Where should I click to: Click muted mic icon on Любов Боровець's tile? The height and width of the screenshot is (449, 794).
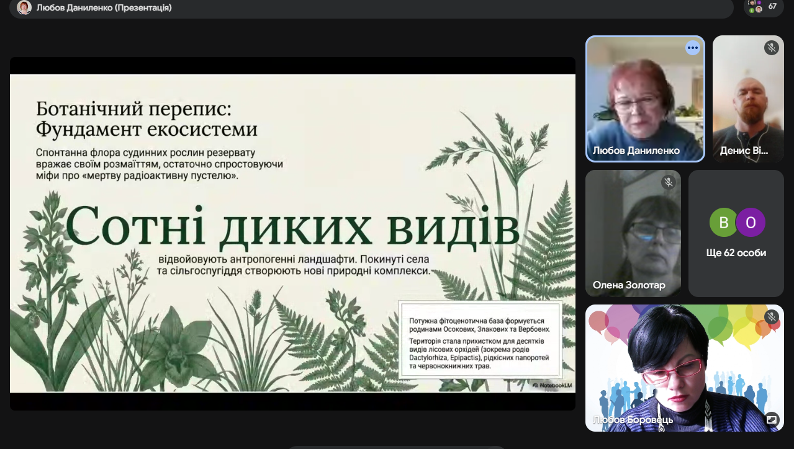772,318
